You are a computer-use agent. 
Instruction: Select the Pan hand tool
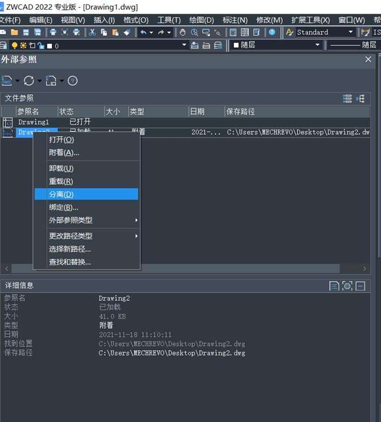(x=183, y=32)
